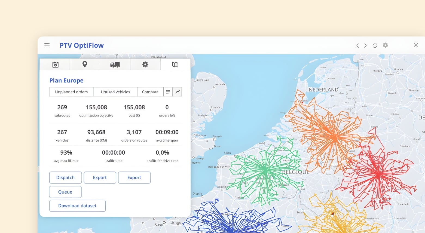Screen dimensions: 425x233
Task: Open the gear settings tab in panel
Action: [145, 65]
